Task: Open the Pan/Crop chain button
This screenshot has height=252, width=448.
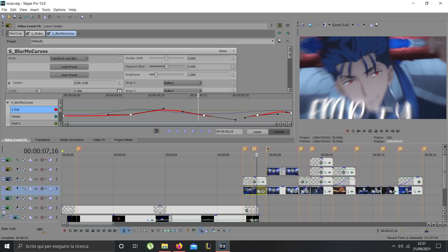Action: [x=15, y=33]
